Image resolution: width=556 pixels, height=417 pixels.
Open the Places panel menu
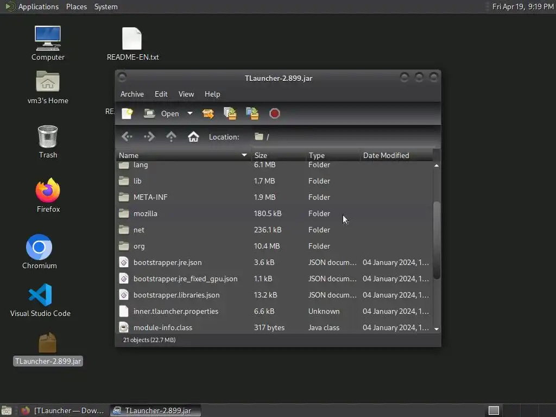tap(76, 7)
